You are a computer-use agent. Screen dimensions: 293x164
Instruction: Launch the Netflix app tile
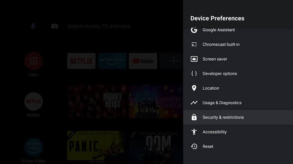81,61
